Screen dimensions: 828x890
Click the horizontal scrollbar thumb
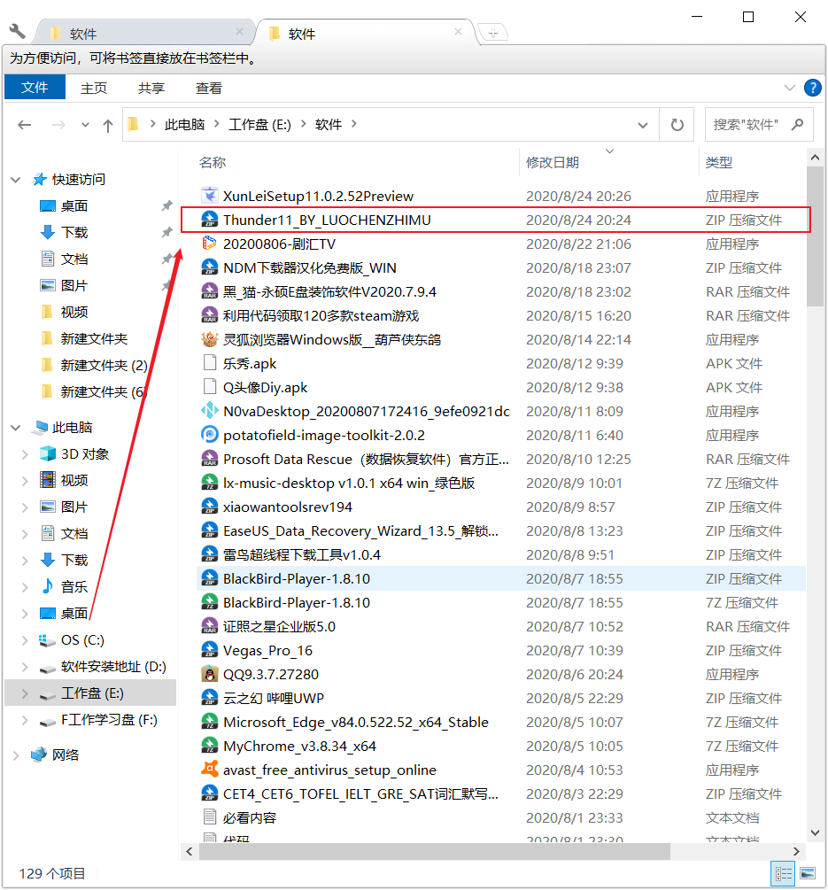pyautogui.click(x=434, y=851)
